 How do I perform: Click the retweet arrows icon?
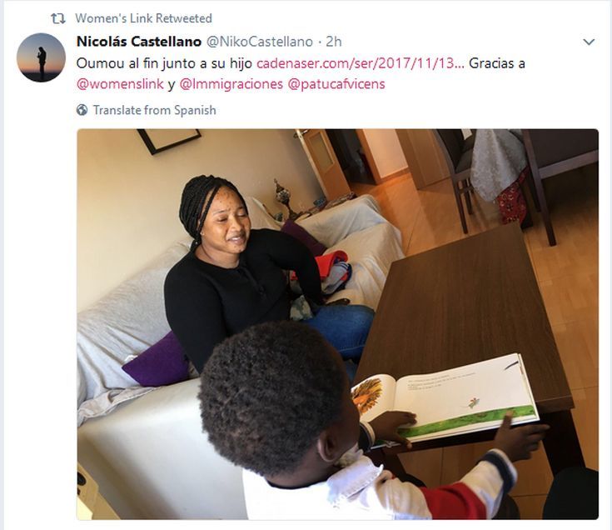pos(58,18)
